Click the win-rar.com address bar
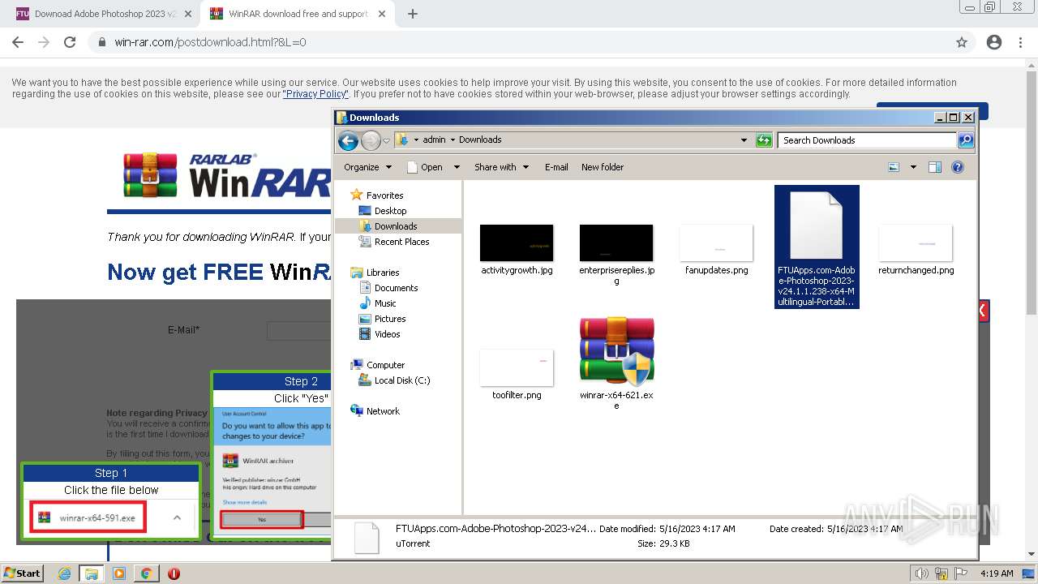This screenshot has height=584, width=1038. 519,42
